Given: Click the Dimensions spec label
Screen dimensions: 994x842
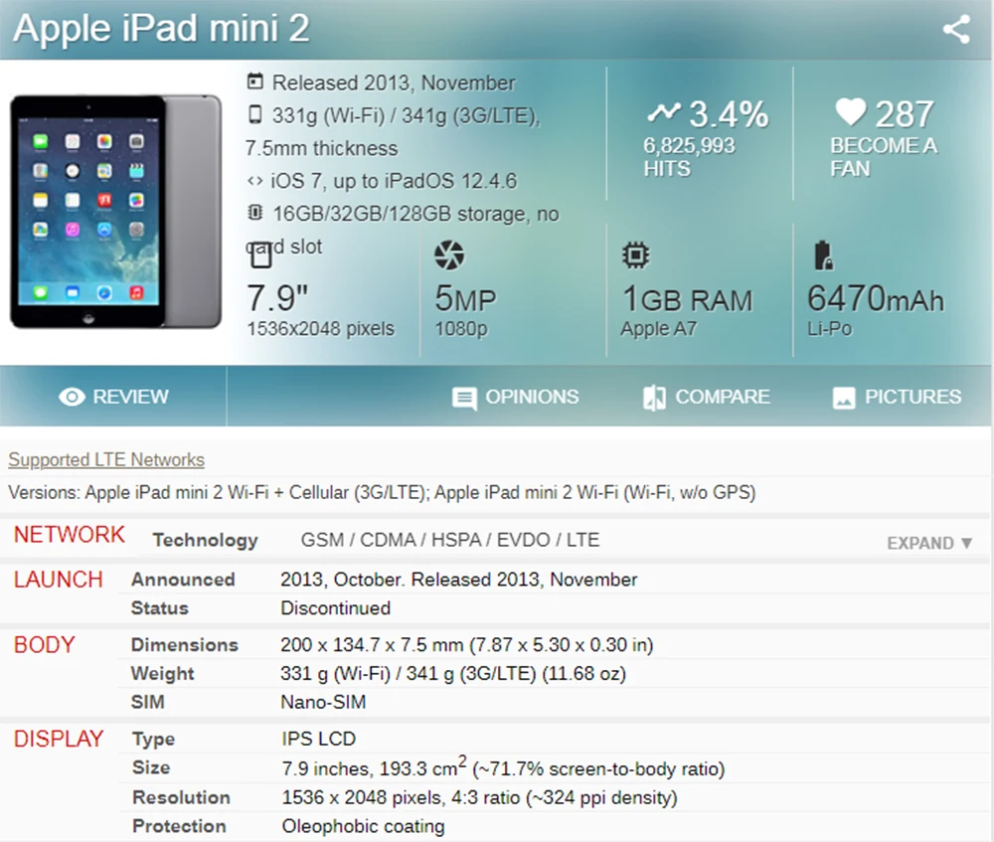Looking at the screenshot, I should 185,645.
